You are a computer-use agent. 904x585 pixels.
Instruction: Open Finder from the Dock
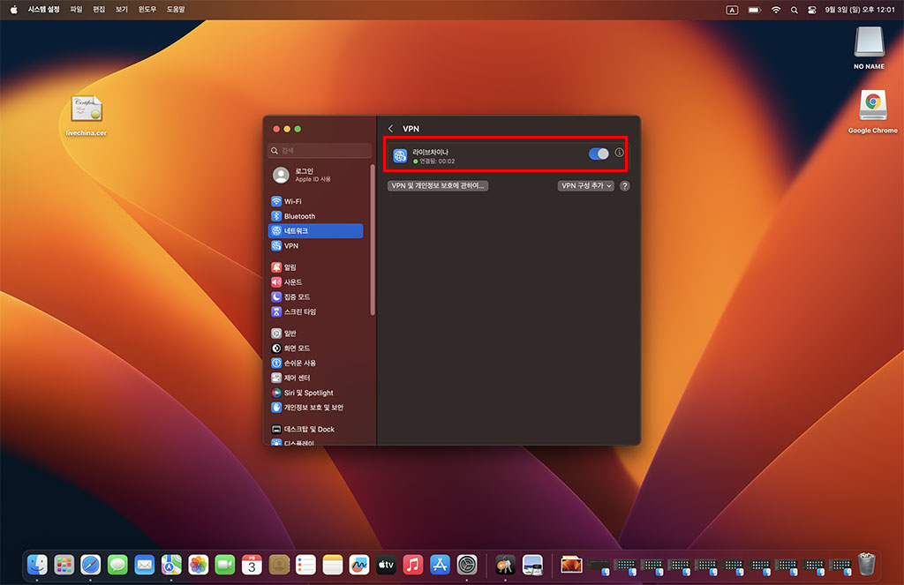[x=37, y=565]
